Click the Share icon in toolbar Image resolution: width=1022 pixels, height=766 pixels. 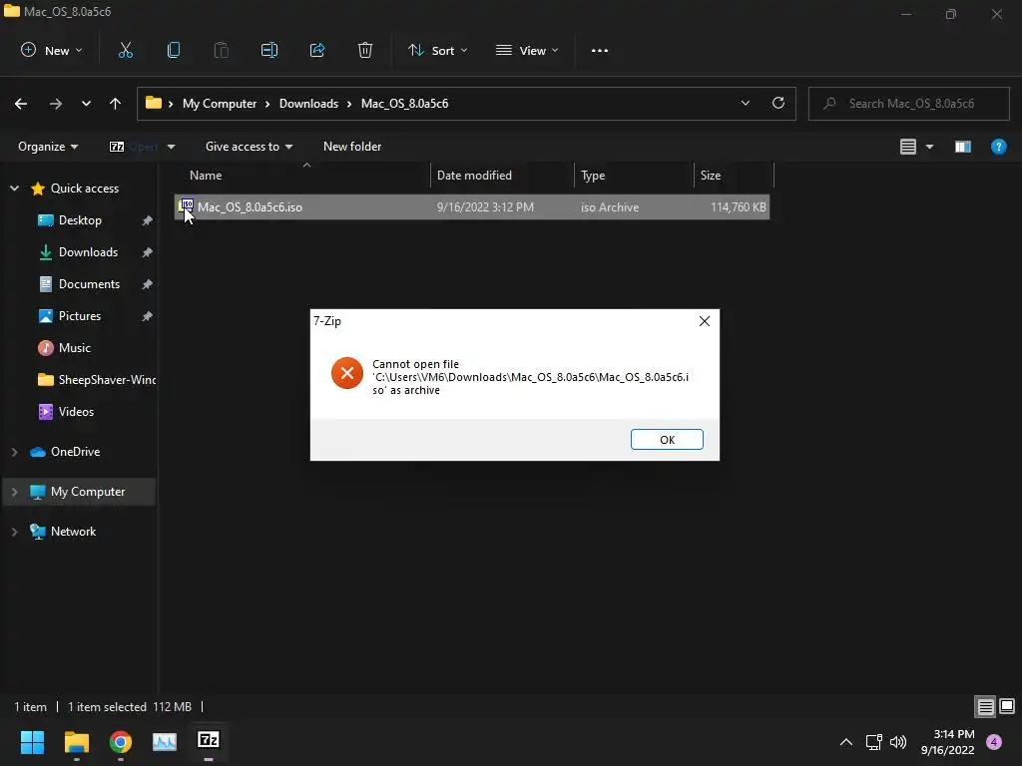coord(317,50)
